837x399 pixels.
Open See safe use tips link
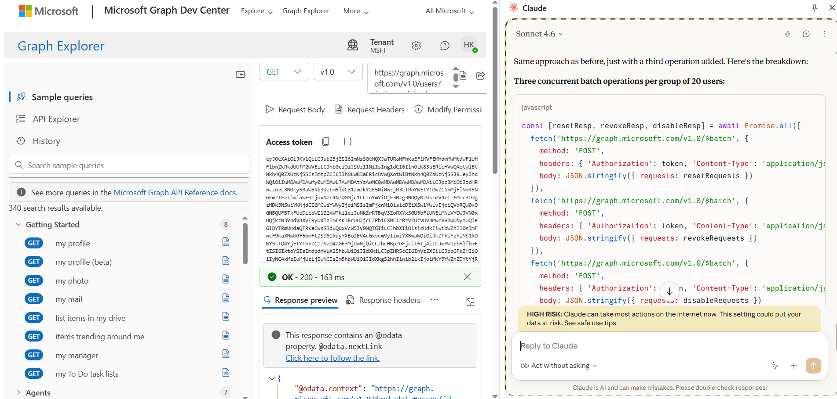[590, 323]
